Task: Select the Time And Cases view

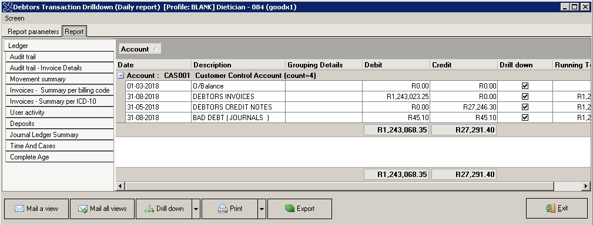Action: (x=59, y=146)
